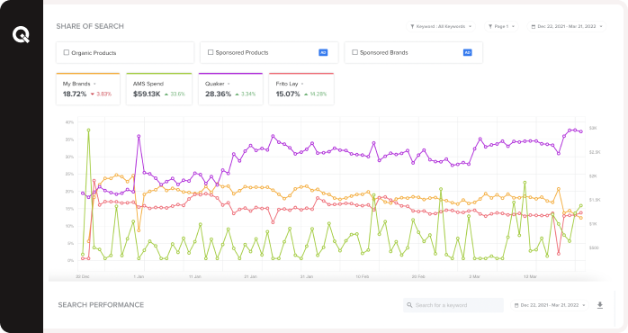Click into the Search for a keyword field
The image size is (628, 333).
(x=453, y=305)
